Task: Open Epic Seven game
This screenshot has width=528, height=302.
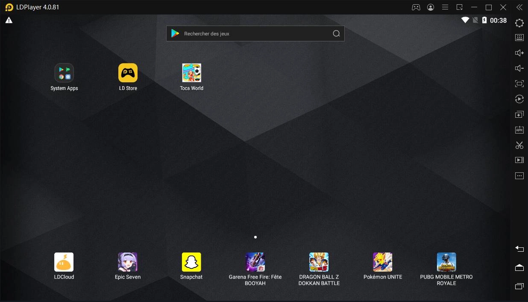Action: click(128, 262)
